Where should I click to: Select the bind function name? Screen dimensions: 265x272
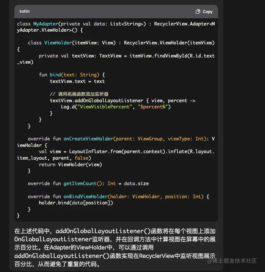[56, 74]
